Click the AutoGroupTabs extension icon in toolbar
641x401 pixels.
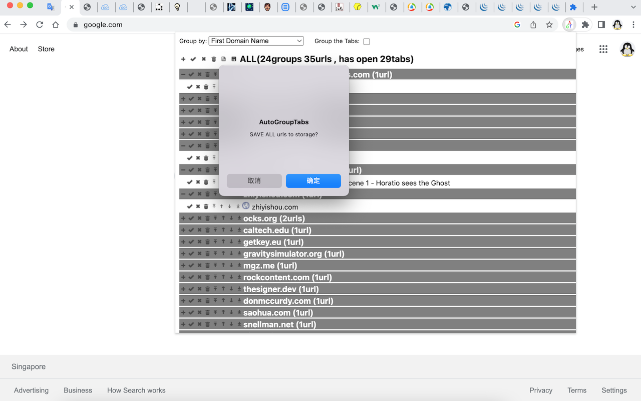pyautogui.click(x=569, y=25)
